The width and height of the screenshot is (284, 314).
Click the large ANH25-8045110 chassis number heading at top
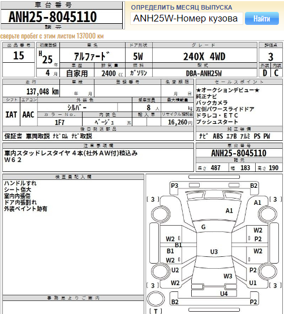[53, 16]
